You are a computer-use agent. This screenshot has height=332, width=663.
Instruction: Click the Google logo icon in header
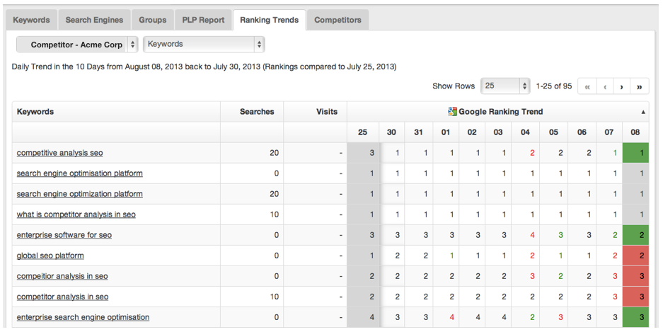452,112
